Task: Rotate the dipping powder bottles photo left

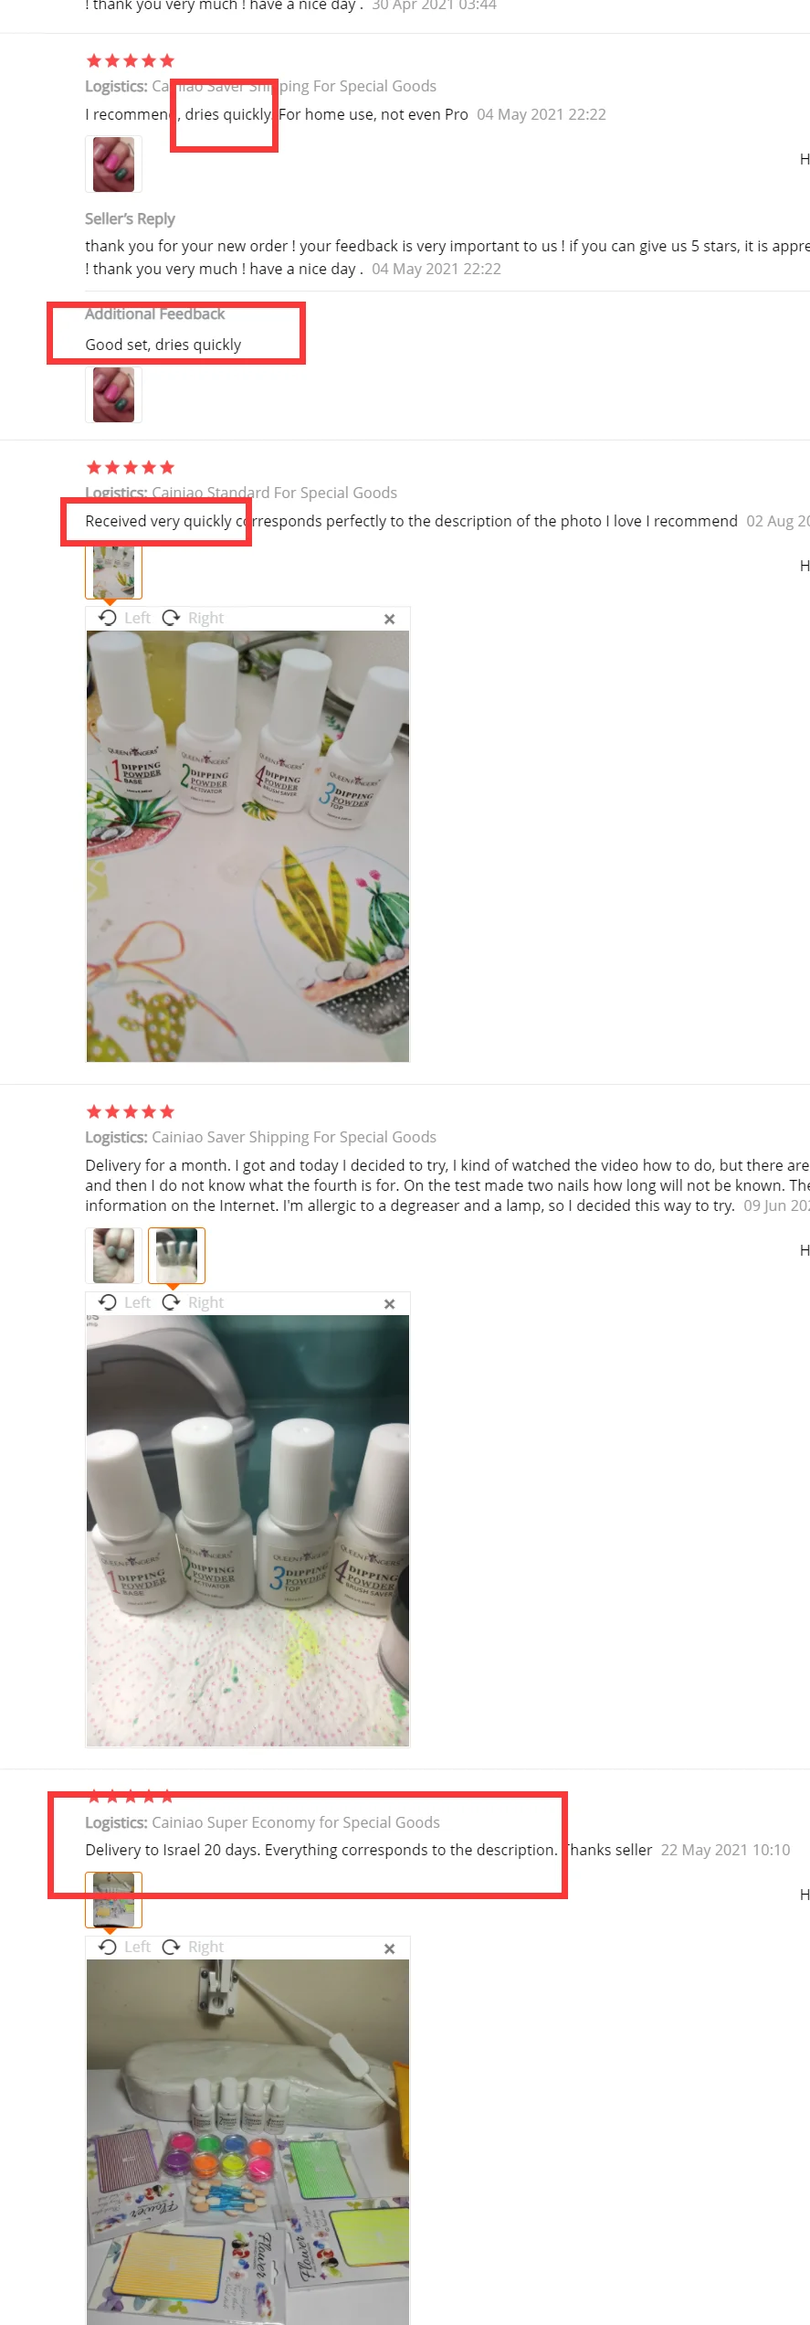Action: pyautogui.click(x=124, y=618)
